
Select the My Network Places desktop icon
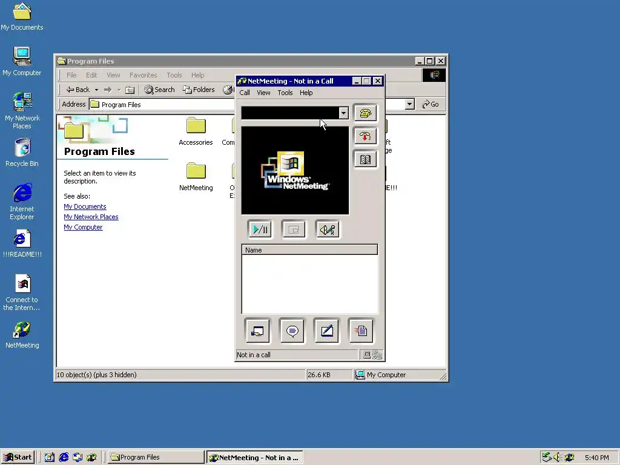pyautogui.click(x=22, y=110)
